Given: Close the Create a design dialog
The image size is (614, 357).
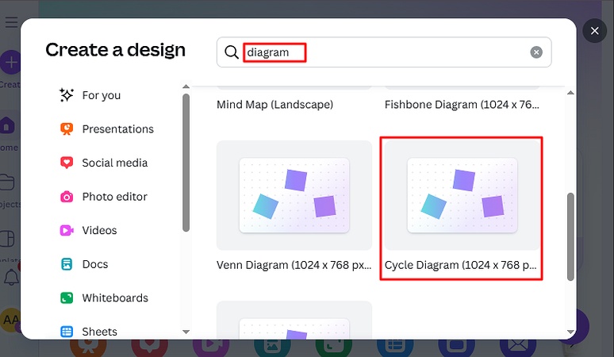Looking at the screenshot, I should (x=594, y=30).
